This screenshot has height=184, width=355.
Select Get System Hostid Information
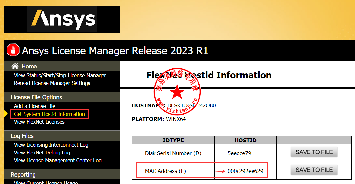(x=49, y=114)
